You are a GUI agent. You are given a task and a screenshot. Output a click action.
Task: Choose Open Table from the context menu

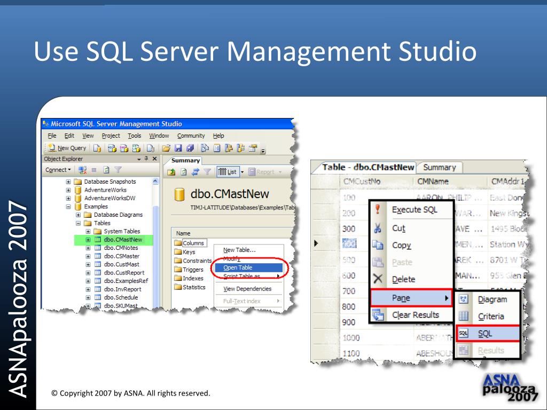pyautogui.click(x=248, y=267)
